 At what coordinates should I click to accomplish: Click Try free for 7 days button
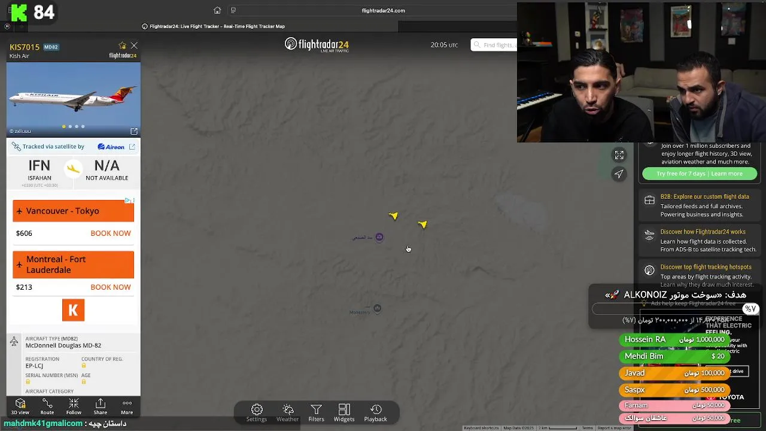point(700,174)
